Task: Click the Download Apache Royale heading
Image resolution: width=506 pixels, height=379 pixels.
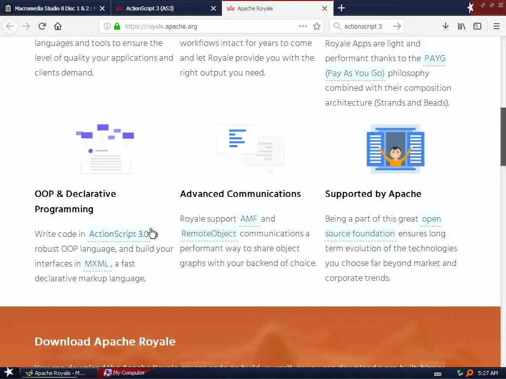Action: [x=105, y=341]
